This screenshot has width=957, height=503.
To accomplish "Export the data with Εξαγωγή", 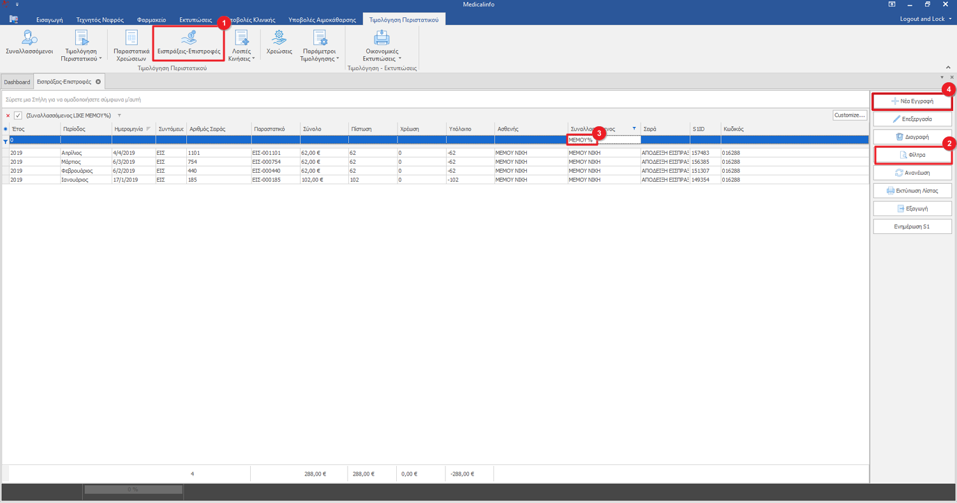I will coord(912,208).
